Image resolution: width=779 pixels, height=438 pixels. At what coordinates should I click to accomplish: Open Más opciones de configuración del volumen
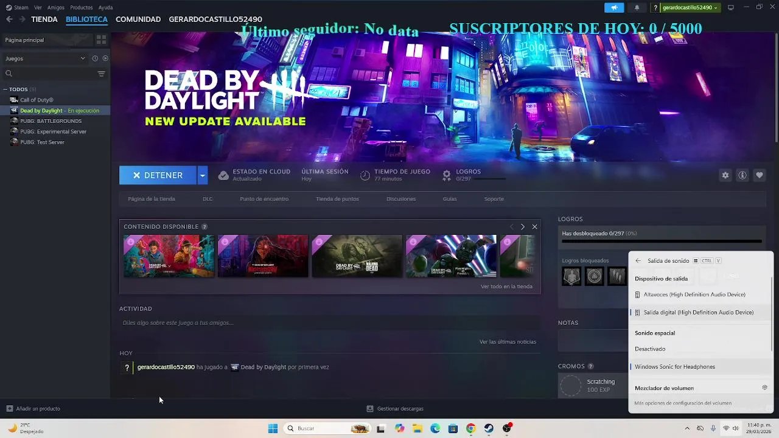[x=683, y=403]
